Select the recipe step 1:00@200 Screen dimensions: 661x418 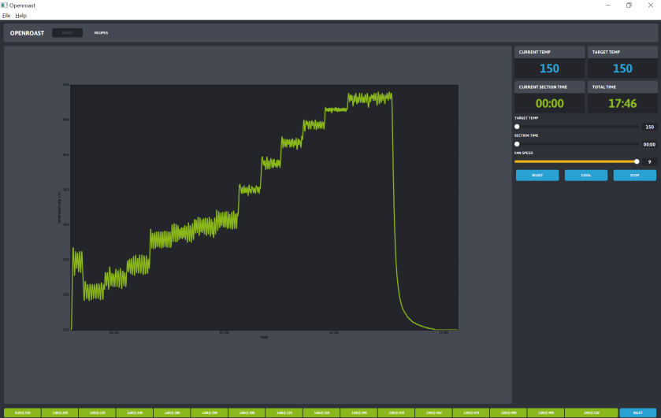[x=59, y=412]
